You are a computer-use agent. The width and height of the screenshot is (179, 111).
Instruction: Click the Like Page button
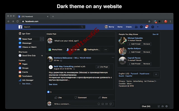103,67
